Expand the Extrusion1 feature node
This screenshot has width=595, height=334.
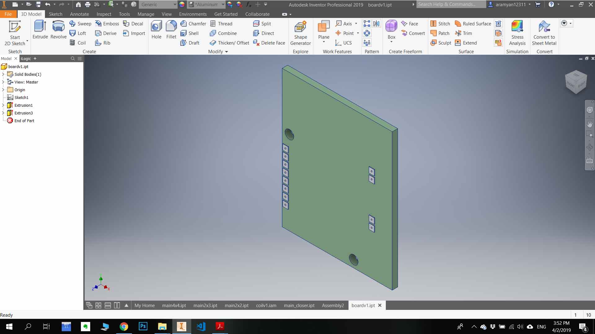pos(3,105)
